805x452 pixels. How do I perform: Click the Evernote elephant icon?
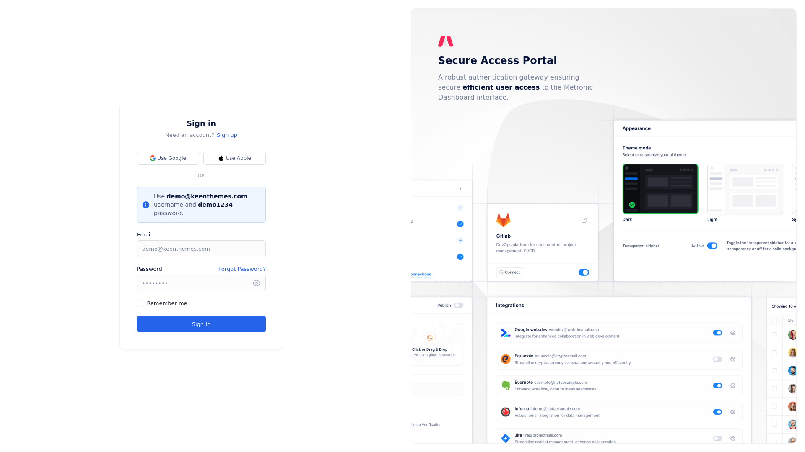(506, 386)
